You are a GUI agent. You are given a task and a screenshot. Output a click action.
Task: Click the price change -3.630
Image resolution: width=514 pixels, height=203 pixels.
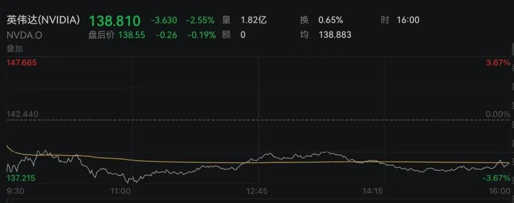coord(164,20)
